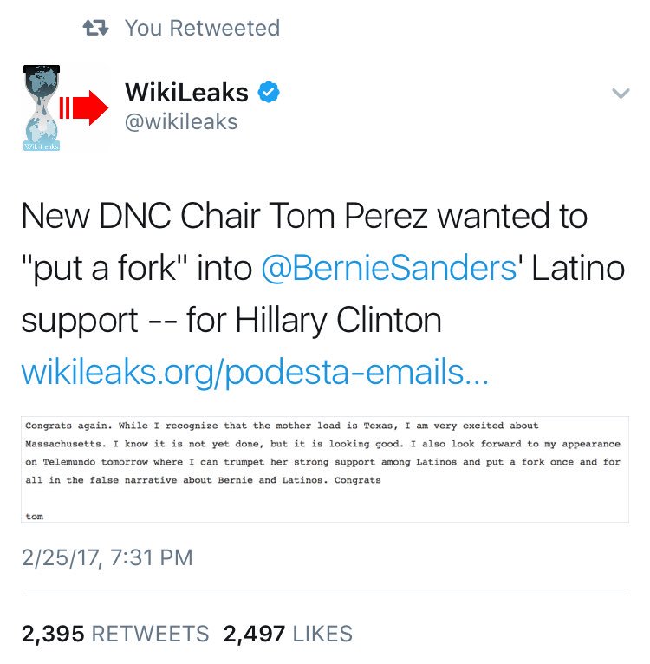Select the LIKES label
Viewport: 650px width, 664px height.
(322, 634)
